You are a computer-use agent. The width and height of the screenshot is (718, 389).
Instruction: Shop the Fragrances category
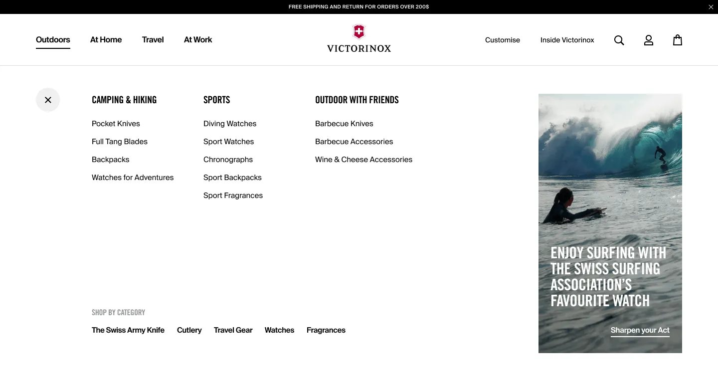point(326,330)
